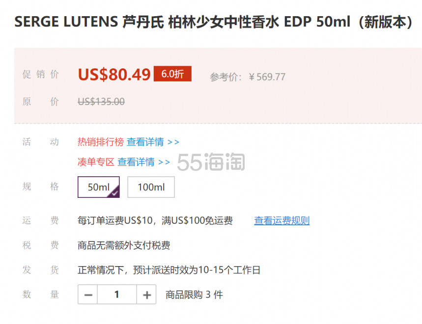Screen dimensions: 422x324
Task: Select the 100ml size option
Action: click(x=151, y=187)
